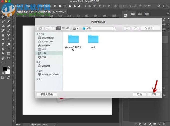Click the 打开 button
The height and width of the screenshot is (126, 170).
click(x=154, y=94)
